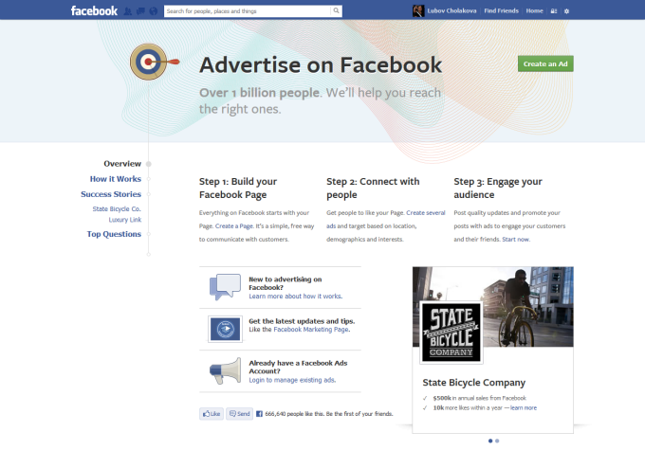This screenshot has height=450, width=645.
Task: Click 'Get the latest updates and tips.' text
Action: (302, 321)
